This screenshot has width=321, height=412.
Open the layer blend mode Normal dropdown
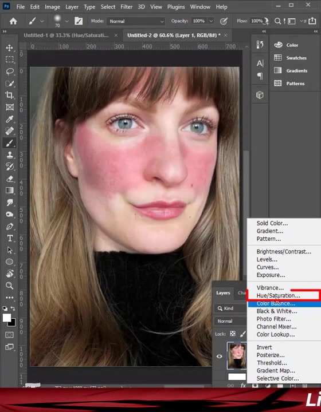tap(231, 321)
